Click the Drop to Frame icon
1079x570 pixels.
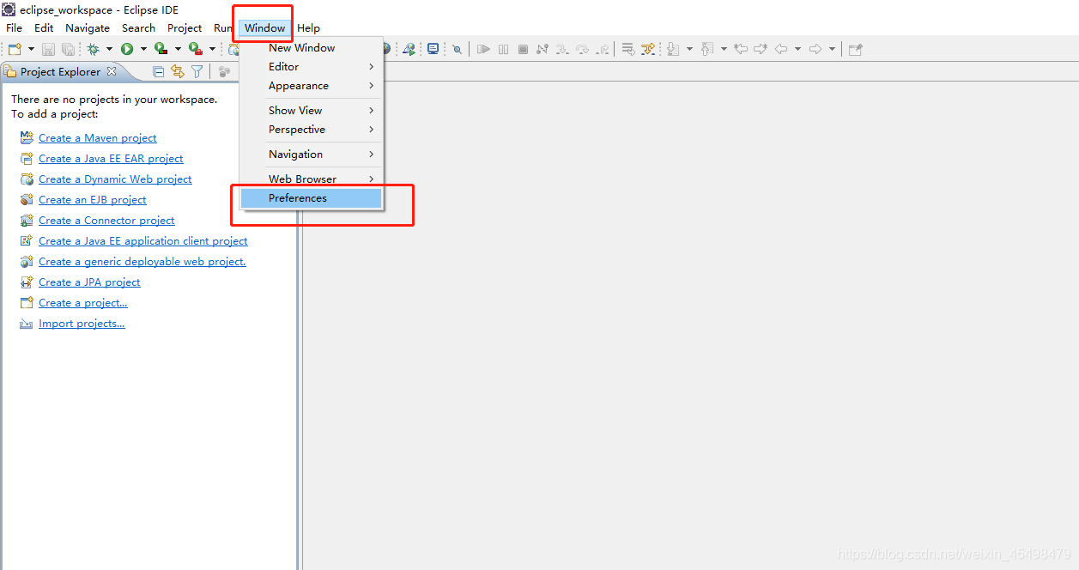(627, 49)
